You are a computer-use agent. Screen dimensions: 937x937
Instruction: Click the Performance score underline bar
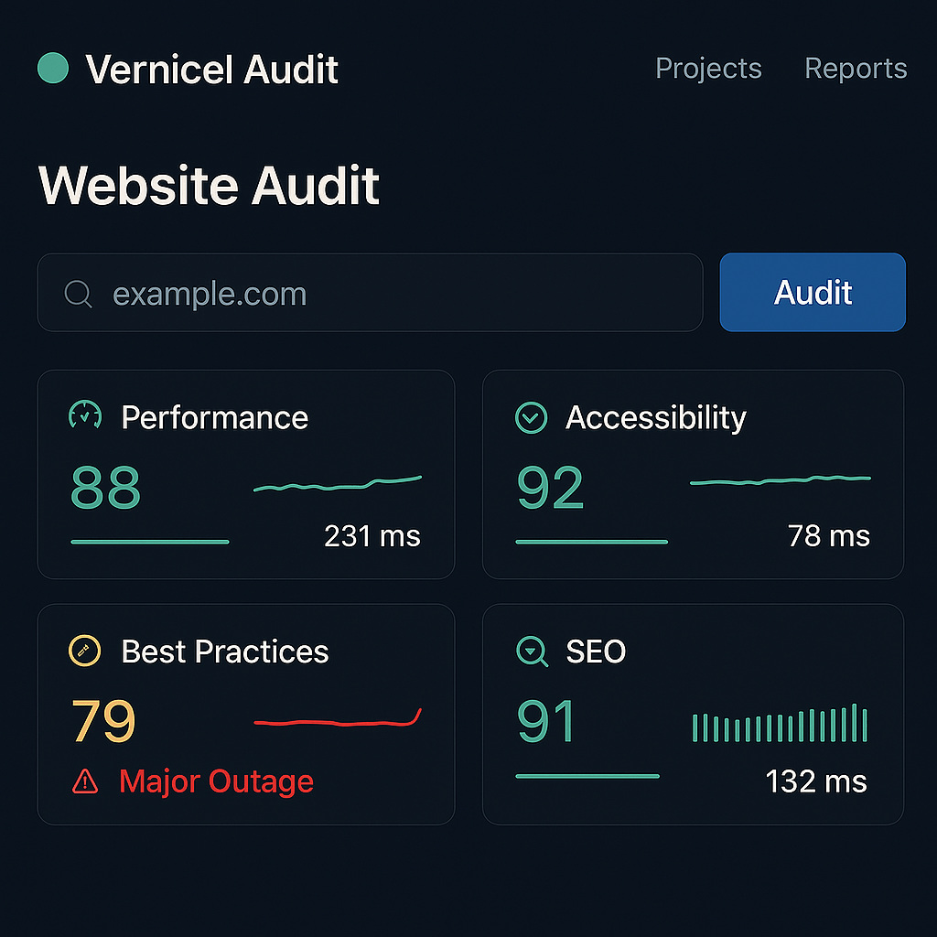(x=149, y=542)
